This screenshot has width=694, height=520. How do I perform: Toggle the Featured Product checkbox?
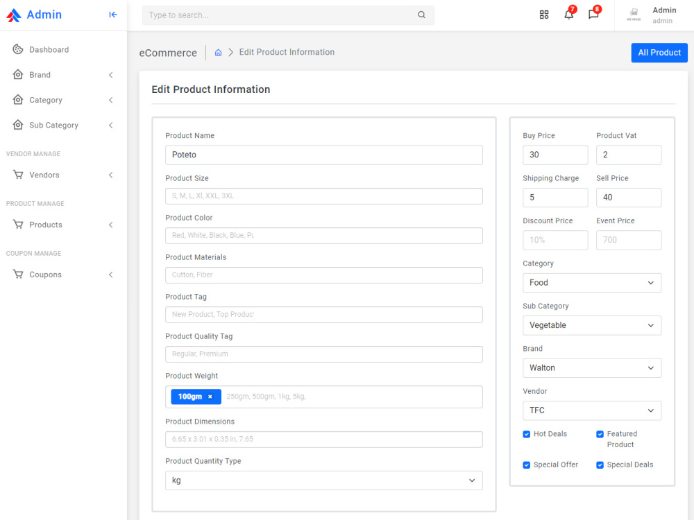[x=600, y=434]
